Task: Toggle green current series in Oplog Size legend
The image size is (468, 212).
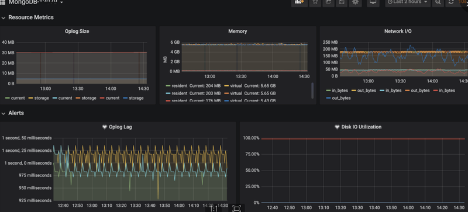Action: click(15, 98)
